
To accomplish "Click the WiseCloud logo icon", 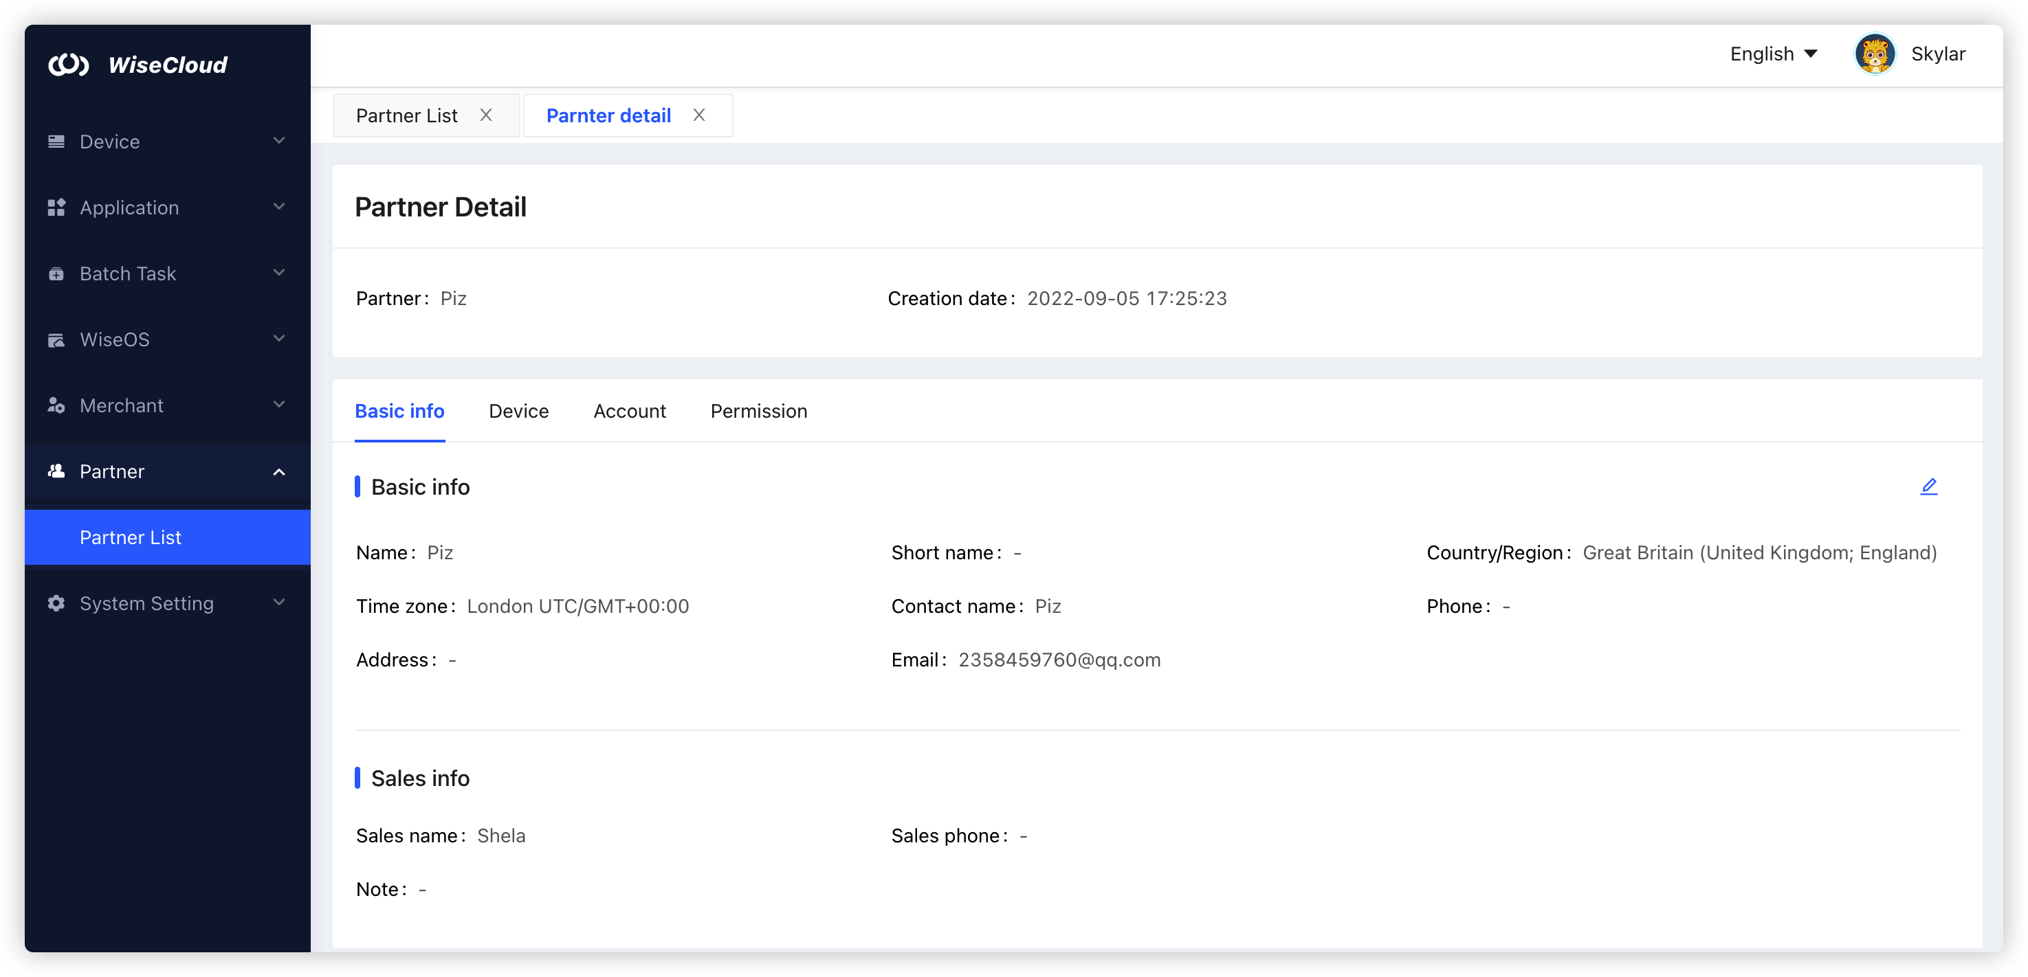I will coord(69,65).
